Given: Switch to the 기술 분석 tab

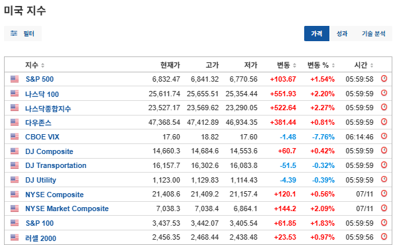Looking at the screenshot, I should click(374, 33).
